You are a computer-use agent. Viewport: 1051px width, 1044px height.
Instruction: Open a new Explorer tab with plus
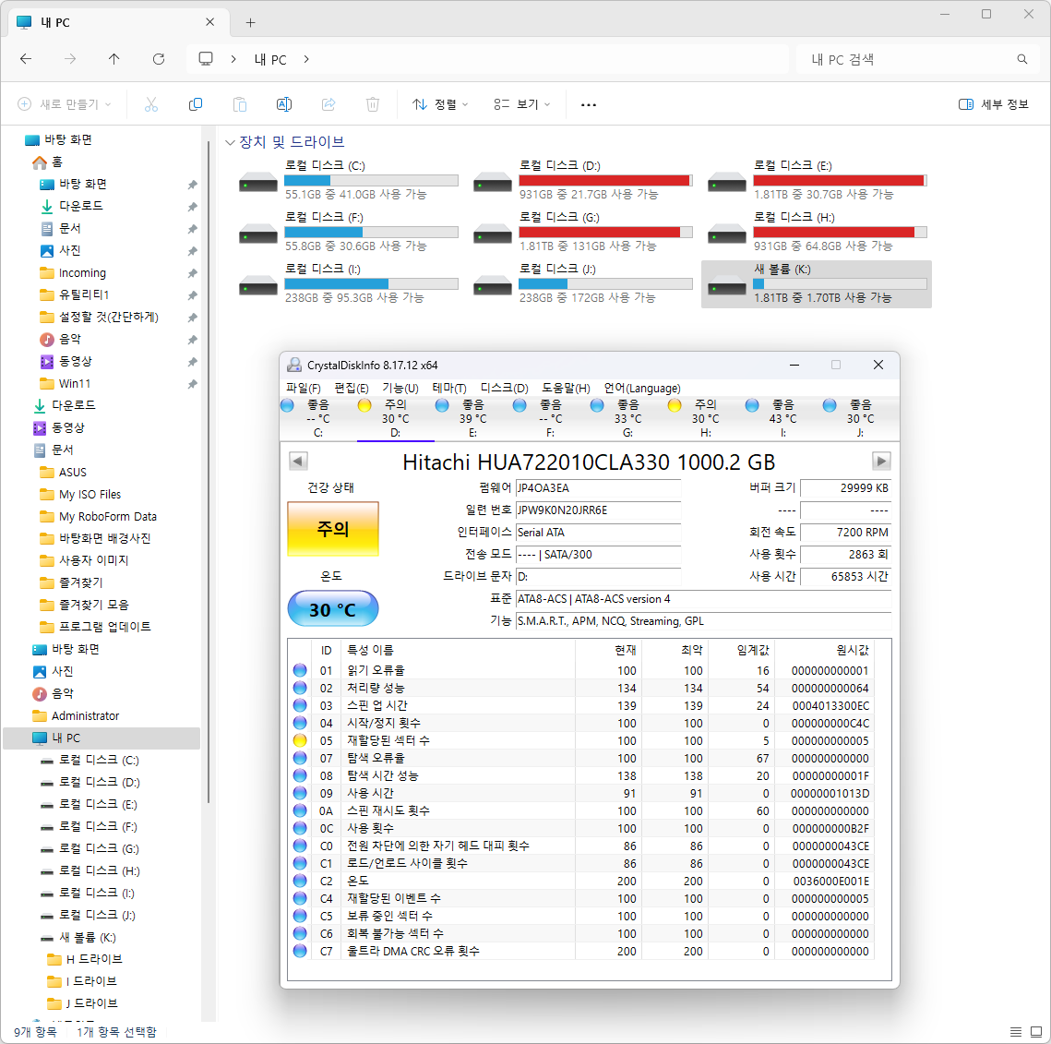coord(250,22)
